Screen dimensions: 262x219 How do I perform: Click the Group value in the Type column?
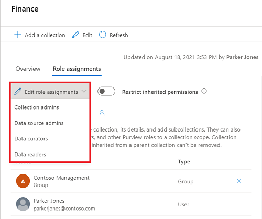185,182
